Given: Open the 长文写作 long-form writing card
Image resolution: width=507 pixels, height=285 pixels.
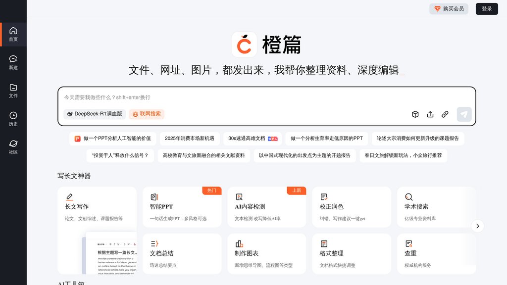Looking at the screenshot, I should pyautogui.click(x=97, y=207).
